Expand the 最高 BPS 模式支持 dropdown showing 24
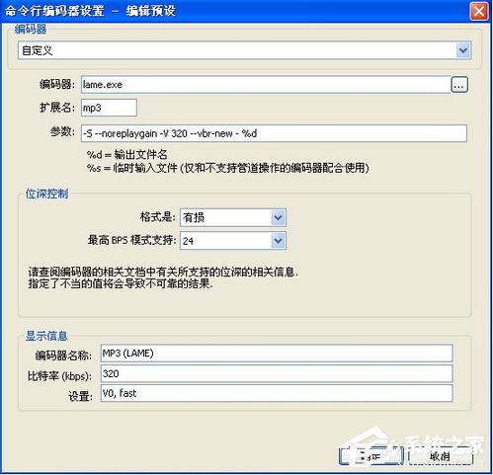The image size is (493, 475). pyautogui.click(x=233, y=241)
